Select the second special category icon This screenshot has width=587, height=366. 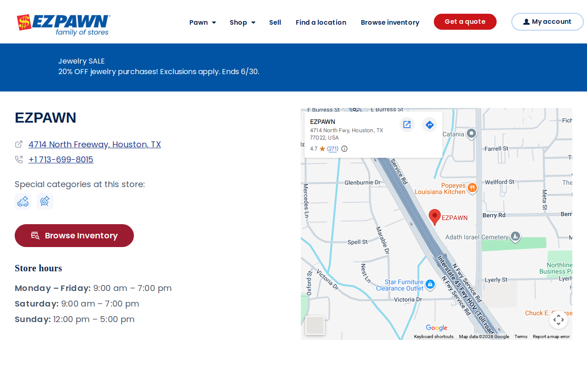45,201
